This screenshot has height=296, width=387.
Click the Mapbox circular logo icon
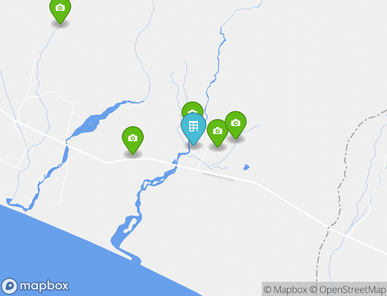9,286
